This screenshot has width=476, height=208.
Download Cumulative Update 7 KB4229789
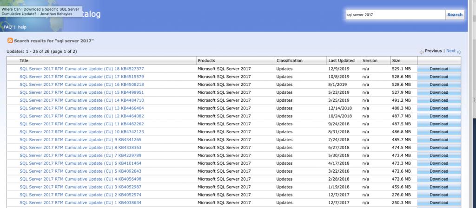[x=439, y=156]
